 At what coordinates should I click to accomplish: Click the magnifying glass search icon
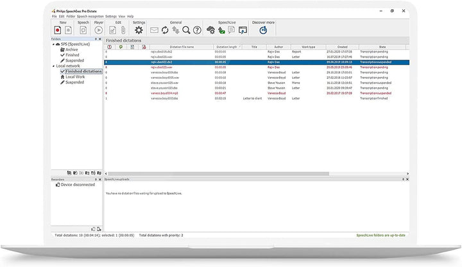click(186, 30)
